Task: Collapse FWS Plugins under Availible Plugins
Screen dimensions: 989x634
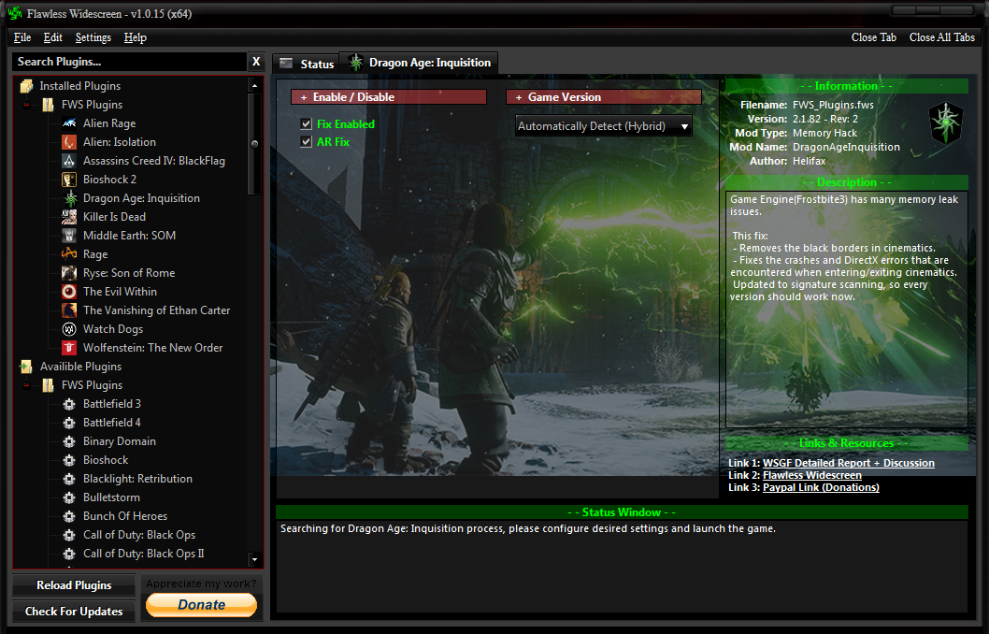Action: point(26,385)
